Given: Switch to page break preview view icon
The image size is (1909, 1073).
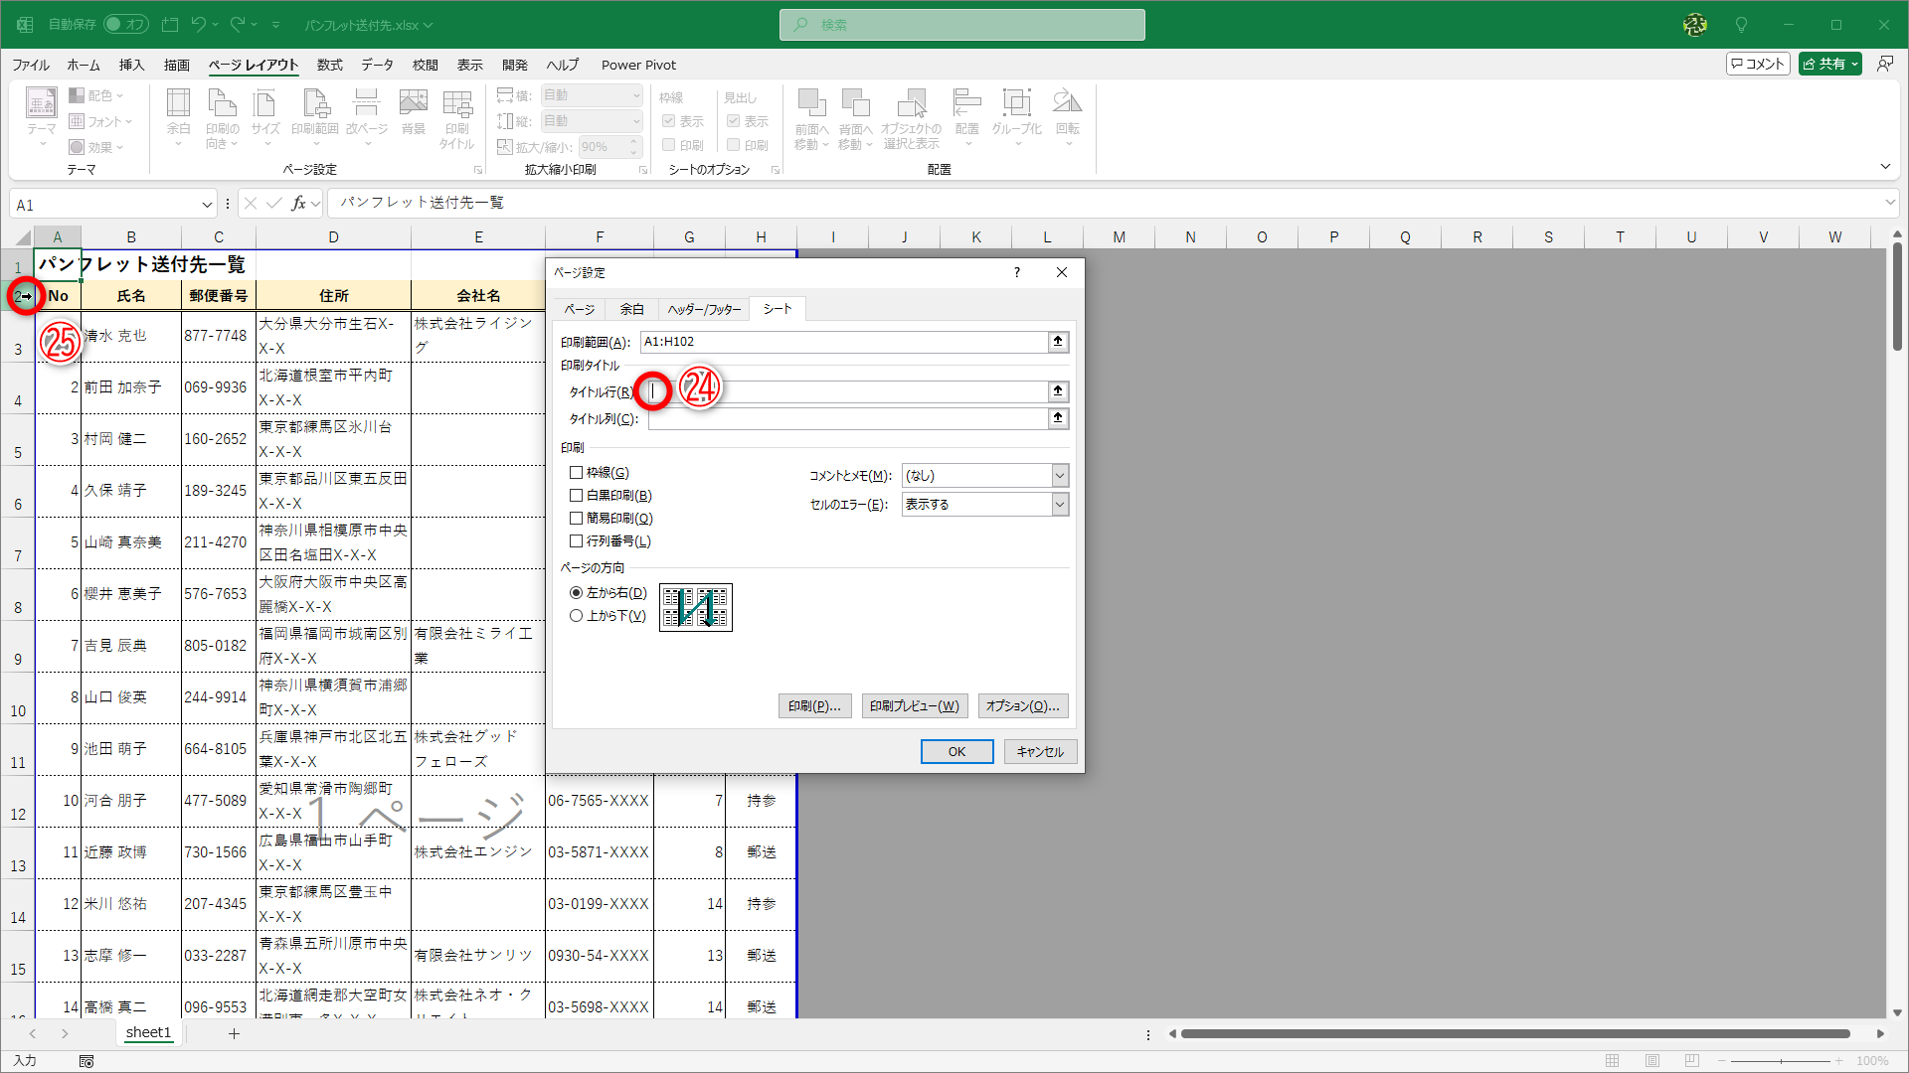Looking at the screenshot, I should (x=1692, y=1061).
